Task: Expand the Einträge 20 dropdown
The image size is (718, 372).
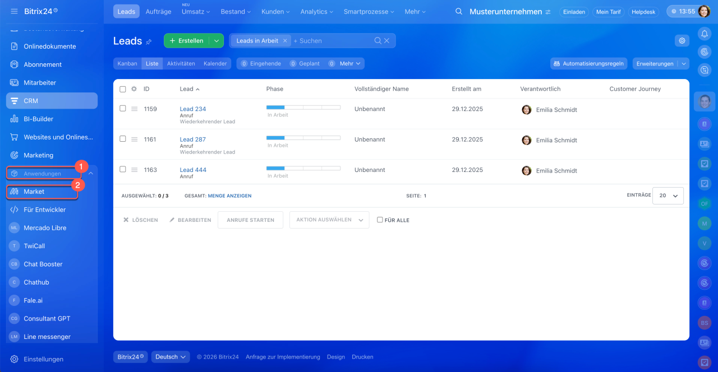Action: [668, 196]
